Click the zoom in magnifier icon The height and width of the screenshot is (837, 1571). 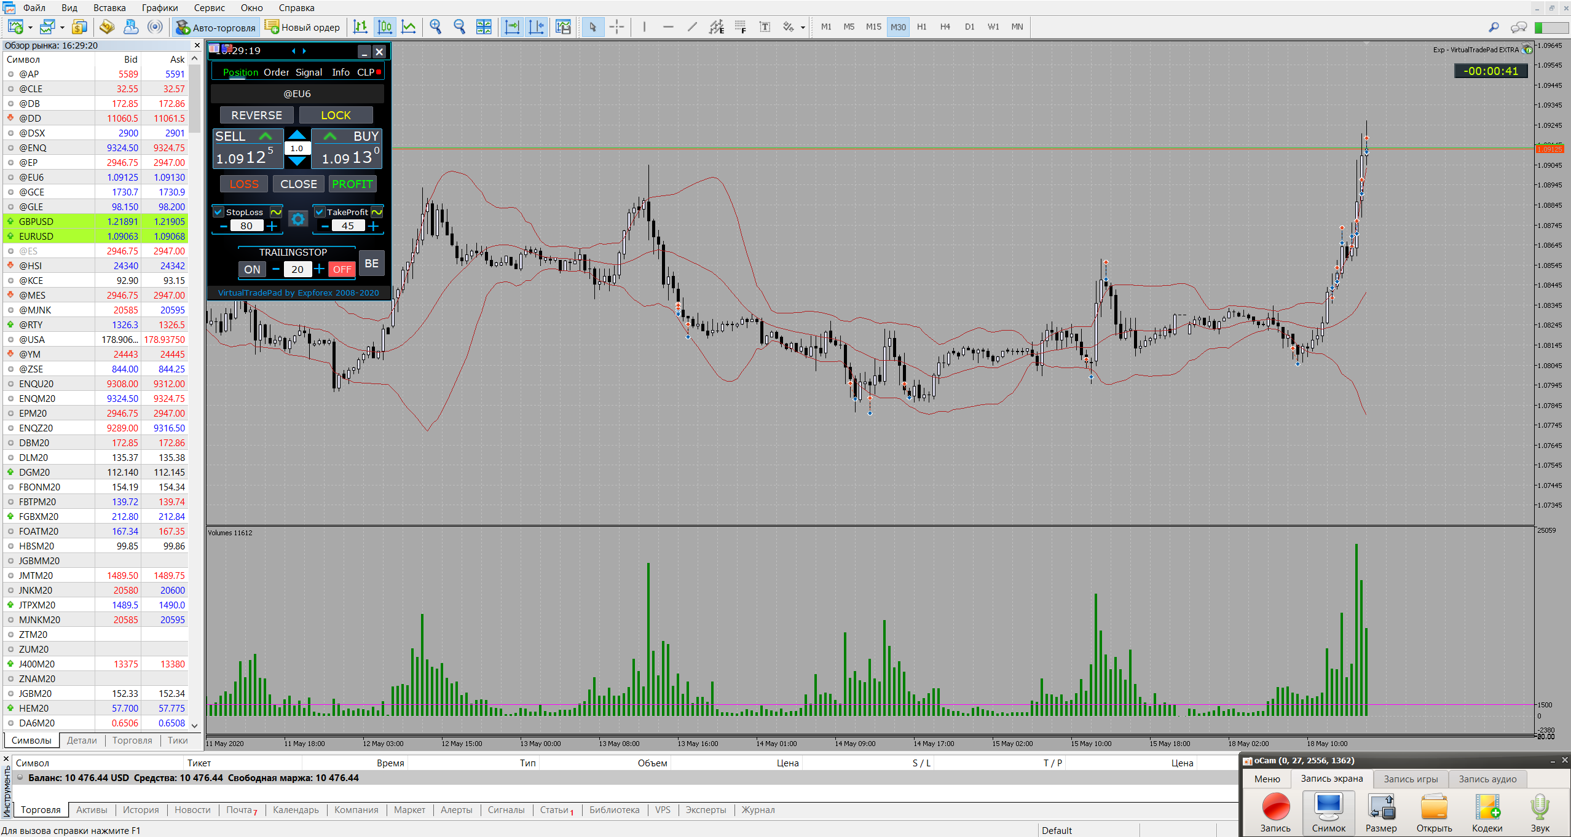click(x=435, y=27)
